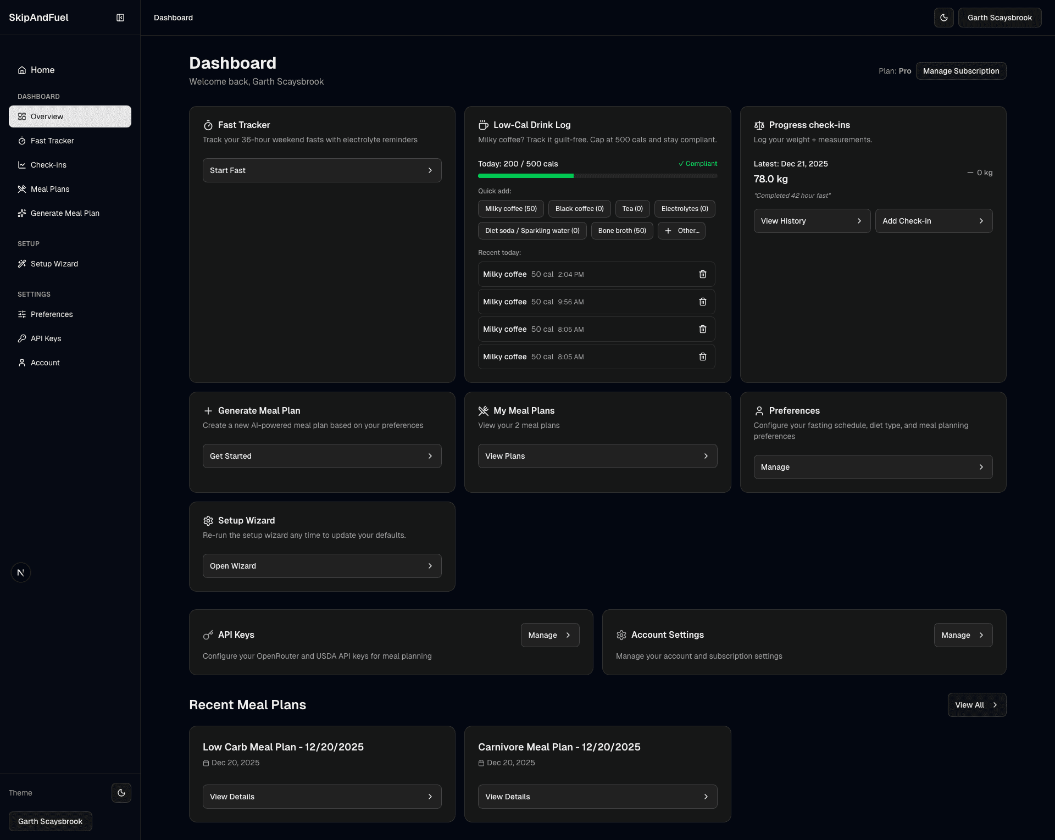Delete the Milky coffee entry logged at 2:04 PM
The image size is (1055, 840).
pyautogui.click(x=703, y=274)
